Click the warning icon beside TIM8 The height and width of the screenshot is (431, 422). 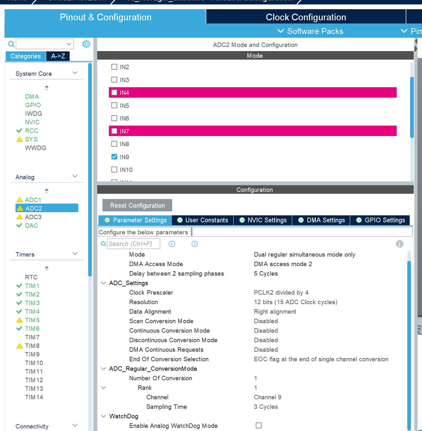[x=19, y=346]
